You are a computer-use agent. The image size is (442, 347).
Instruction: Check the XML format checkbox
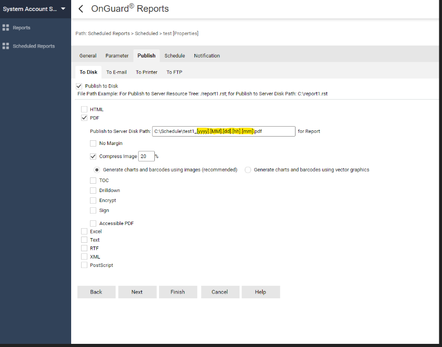(x=84, y=256)
